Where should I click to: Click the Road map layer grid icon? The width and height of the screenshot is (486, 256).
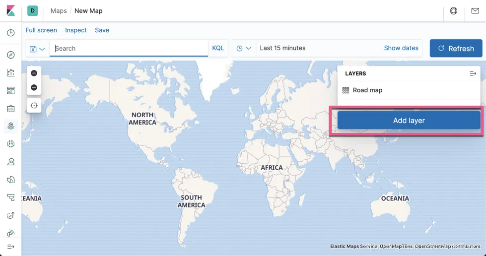346,90
